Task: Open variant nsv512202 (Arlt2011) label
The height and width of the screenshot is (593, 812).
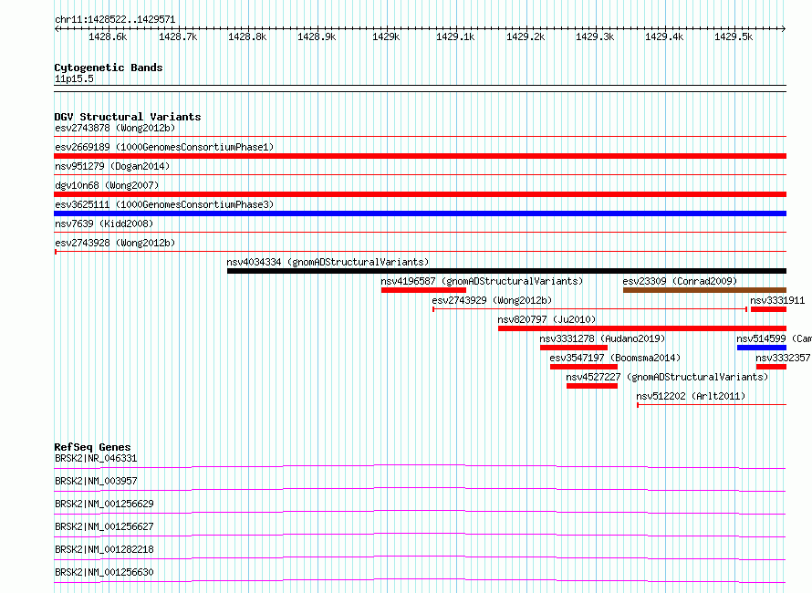Action: pos(691,396)
